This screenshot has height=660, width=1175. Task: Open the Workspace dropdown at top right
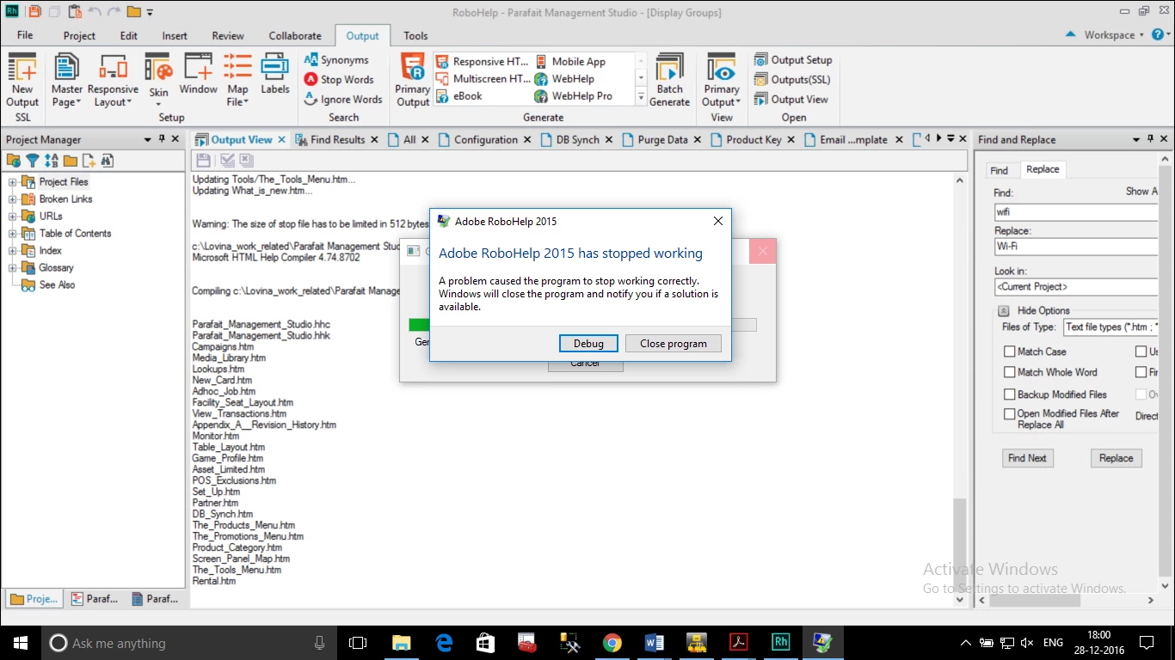coord(1114,35)
